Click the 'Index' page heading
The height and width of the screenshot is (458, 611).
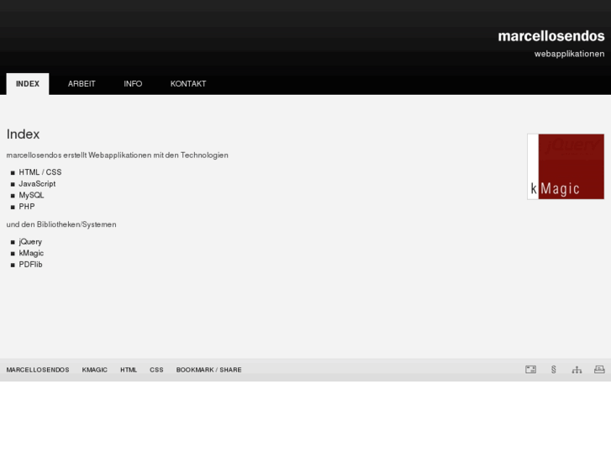pos(23,134)
